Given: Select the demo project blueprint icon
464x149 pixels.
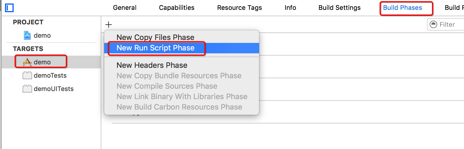Looking at the screenshot, I should click(27, 35).
